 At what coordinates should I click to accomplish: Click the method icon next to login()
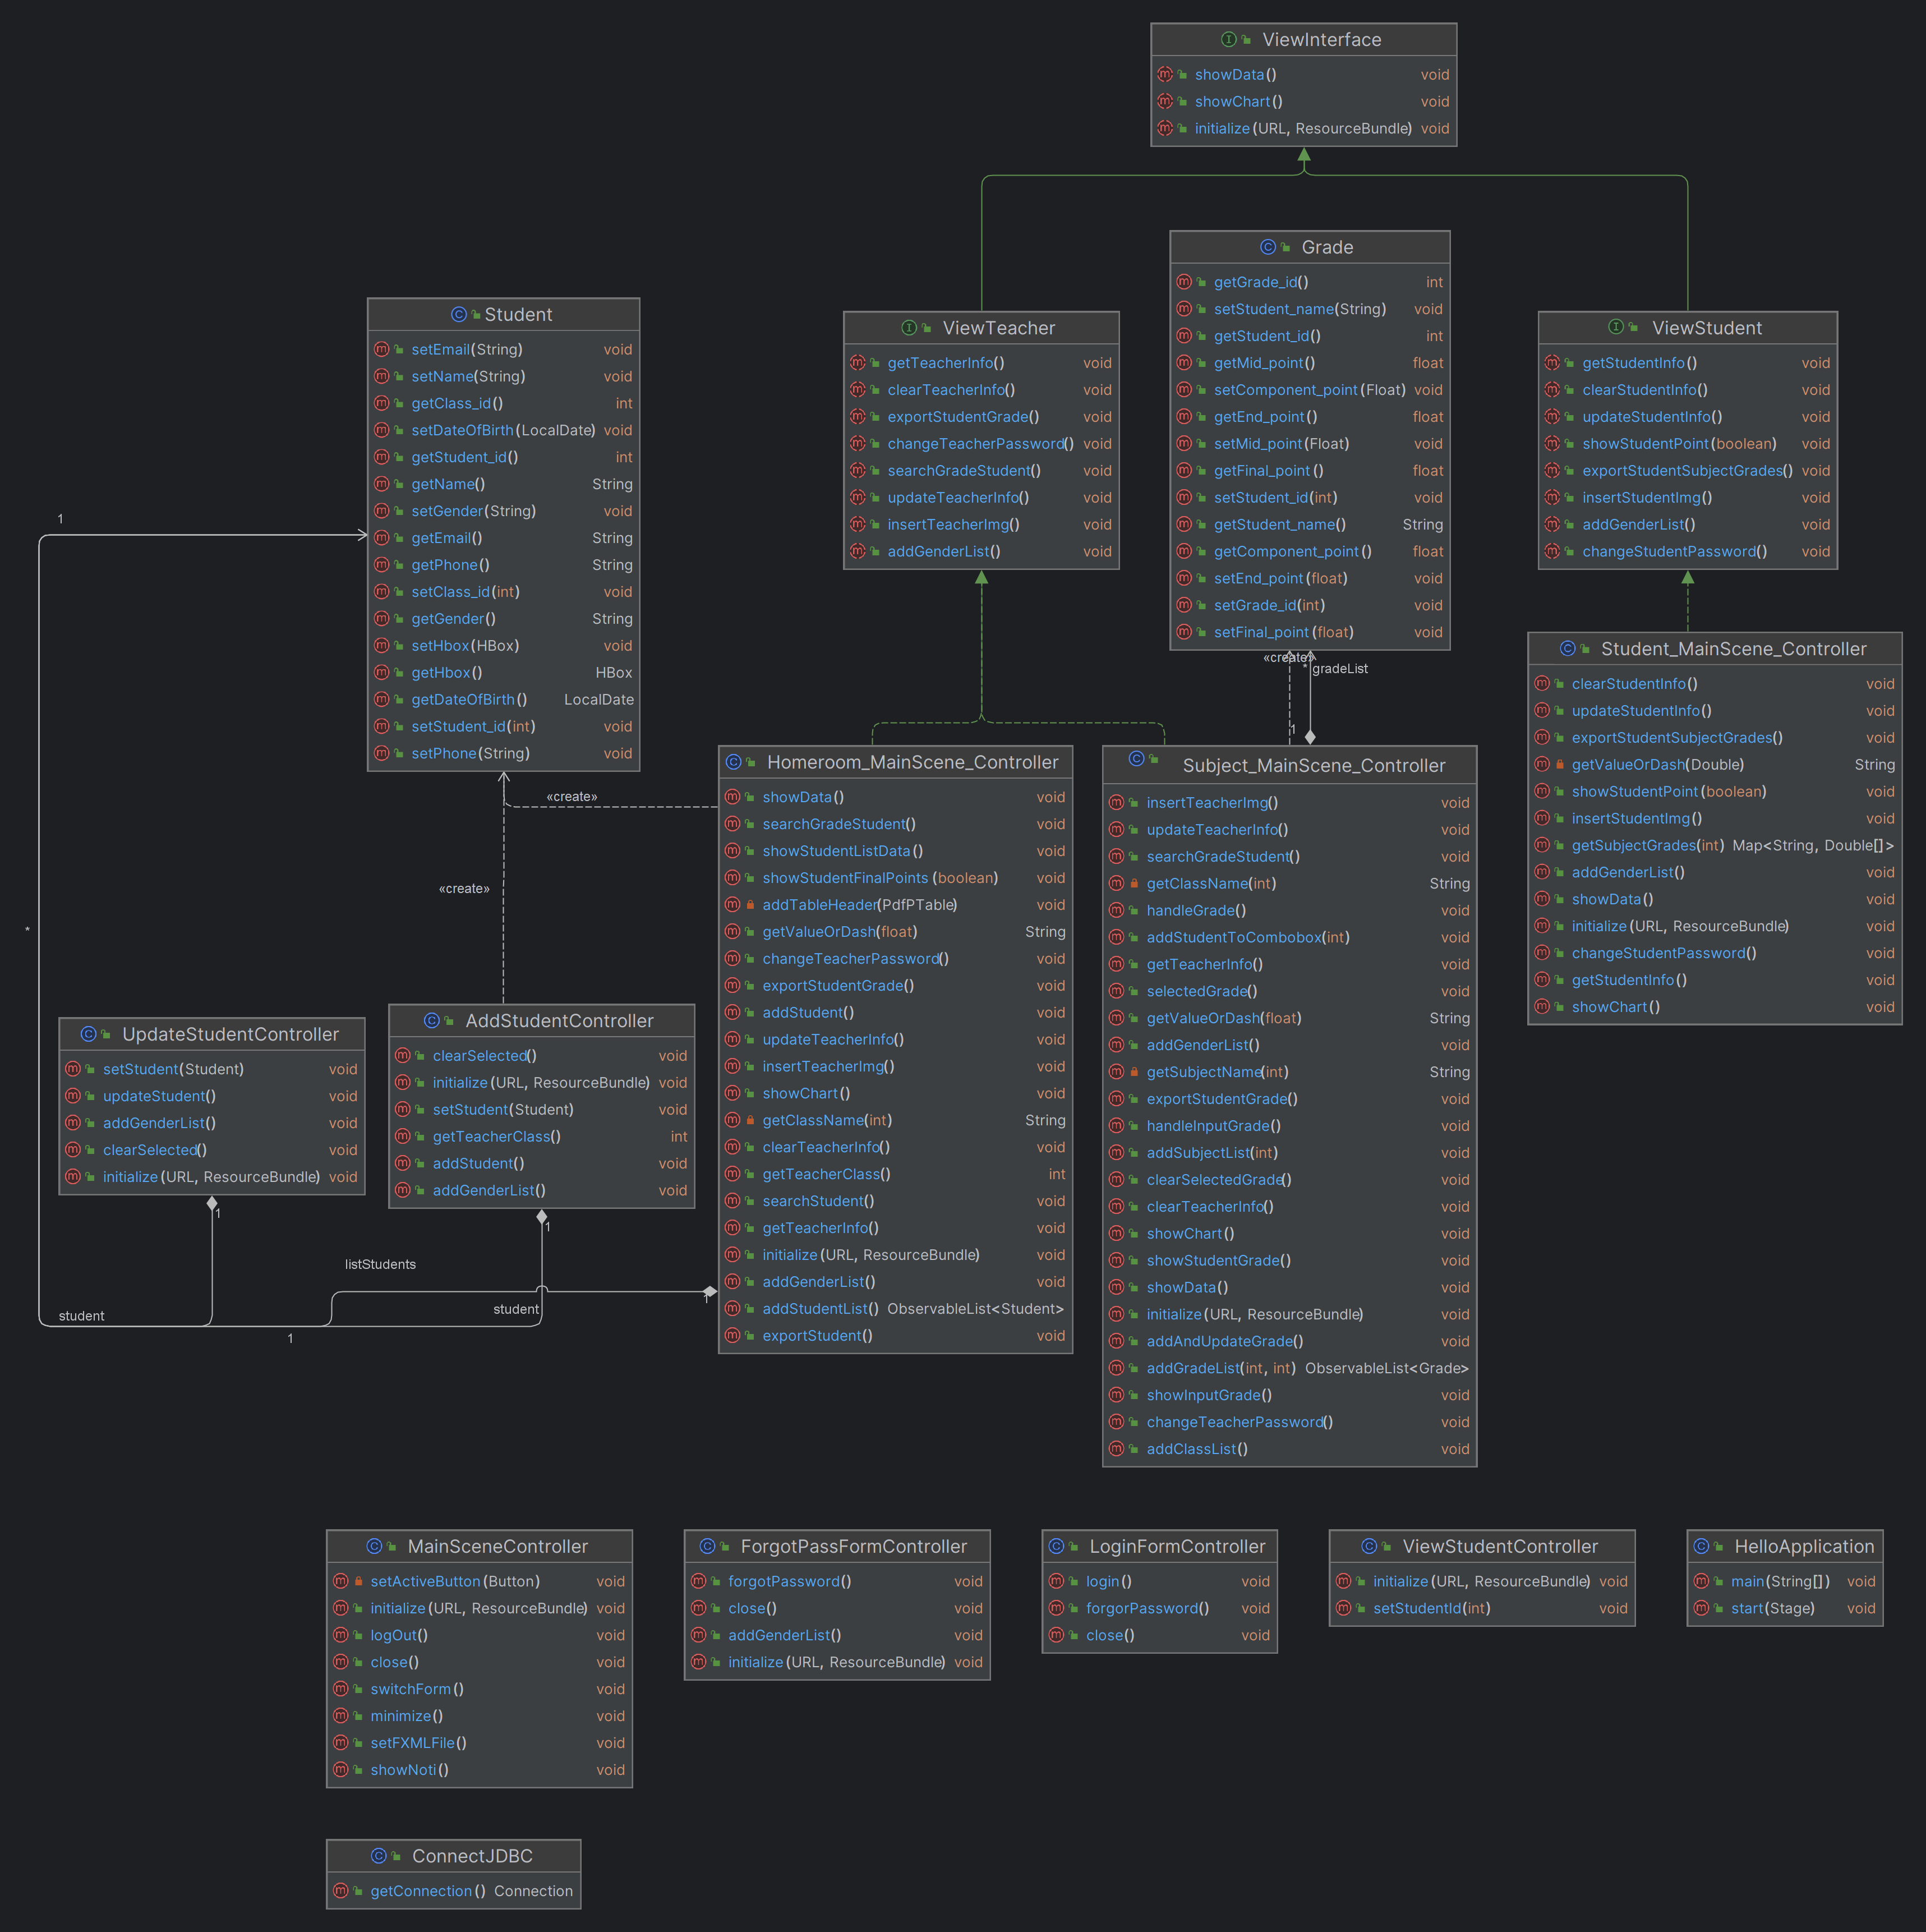tap(1057, 1581)
